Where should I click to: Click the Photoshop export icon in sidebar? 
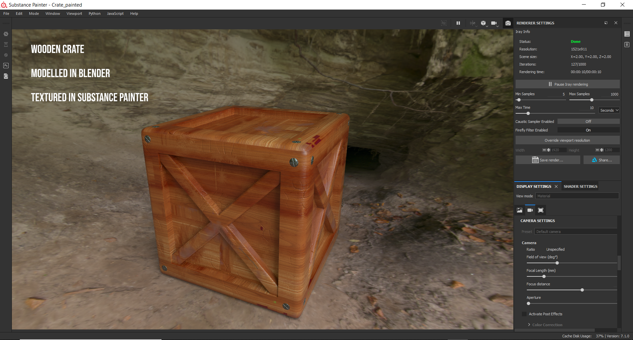click(6, 66)
